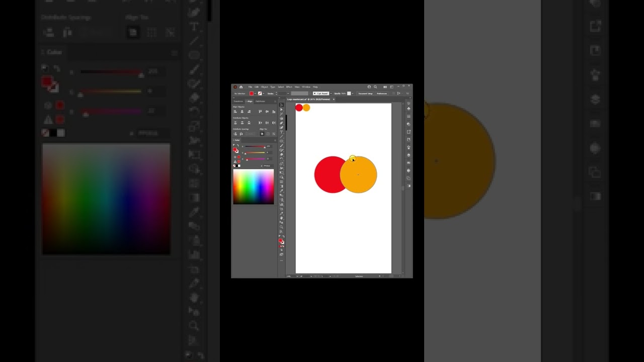
Task: Open the zoom level dropdown in status bar
Action: (x=297, y=276)
